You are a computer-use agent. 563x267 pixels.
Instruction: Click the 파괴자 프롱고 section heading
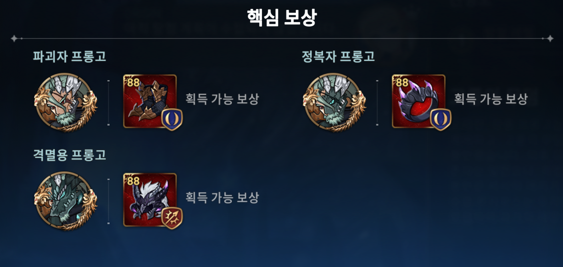69,56
